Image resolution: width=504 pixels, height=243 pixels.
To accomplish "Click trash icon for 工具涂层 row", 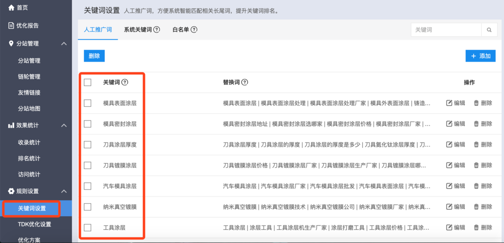I will 476,227.
